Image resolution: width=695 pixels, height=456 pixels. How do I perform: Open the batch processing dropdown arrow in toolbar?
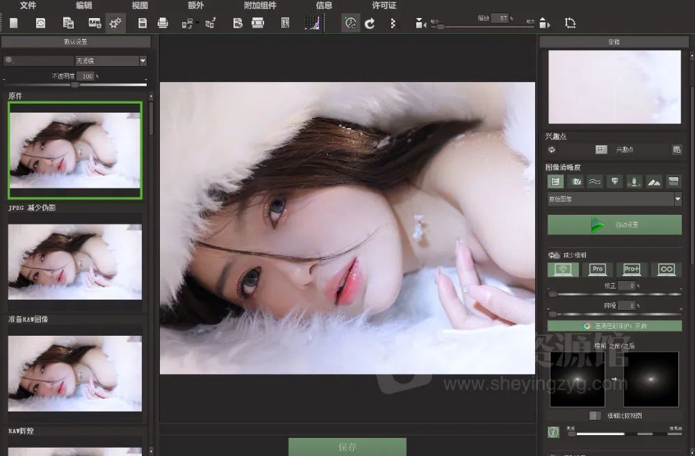pyautogui.click(x=198, y=23)
